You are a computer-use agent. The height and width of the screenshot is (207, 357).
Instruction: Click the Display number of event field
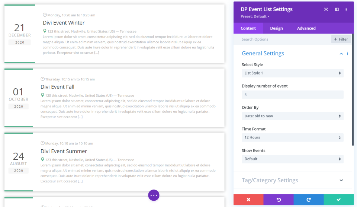(x=292, y=95)
